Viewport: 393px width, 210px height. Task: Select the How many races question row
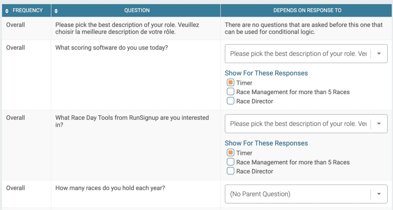coord(197,194)
